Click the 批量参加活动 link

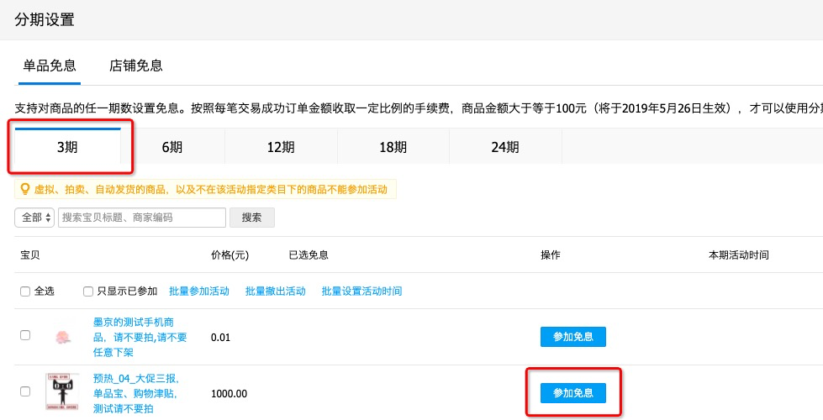coord(199,291)
